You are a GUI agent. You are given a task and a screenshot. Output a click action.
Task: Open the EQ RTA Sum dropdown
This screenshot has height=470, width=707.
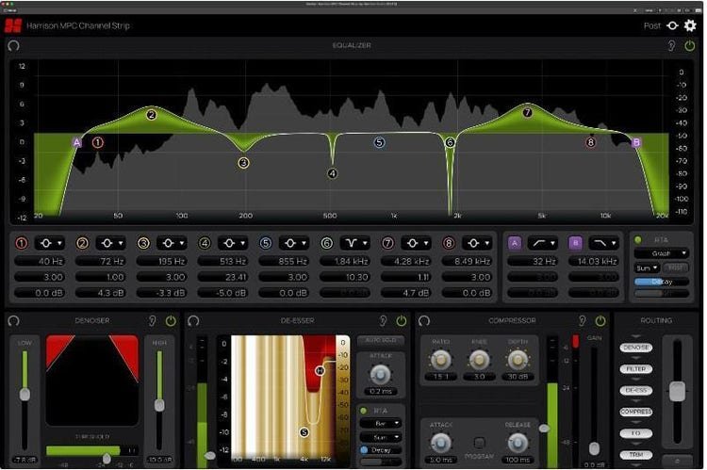(647, 267)
